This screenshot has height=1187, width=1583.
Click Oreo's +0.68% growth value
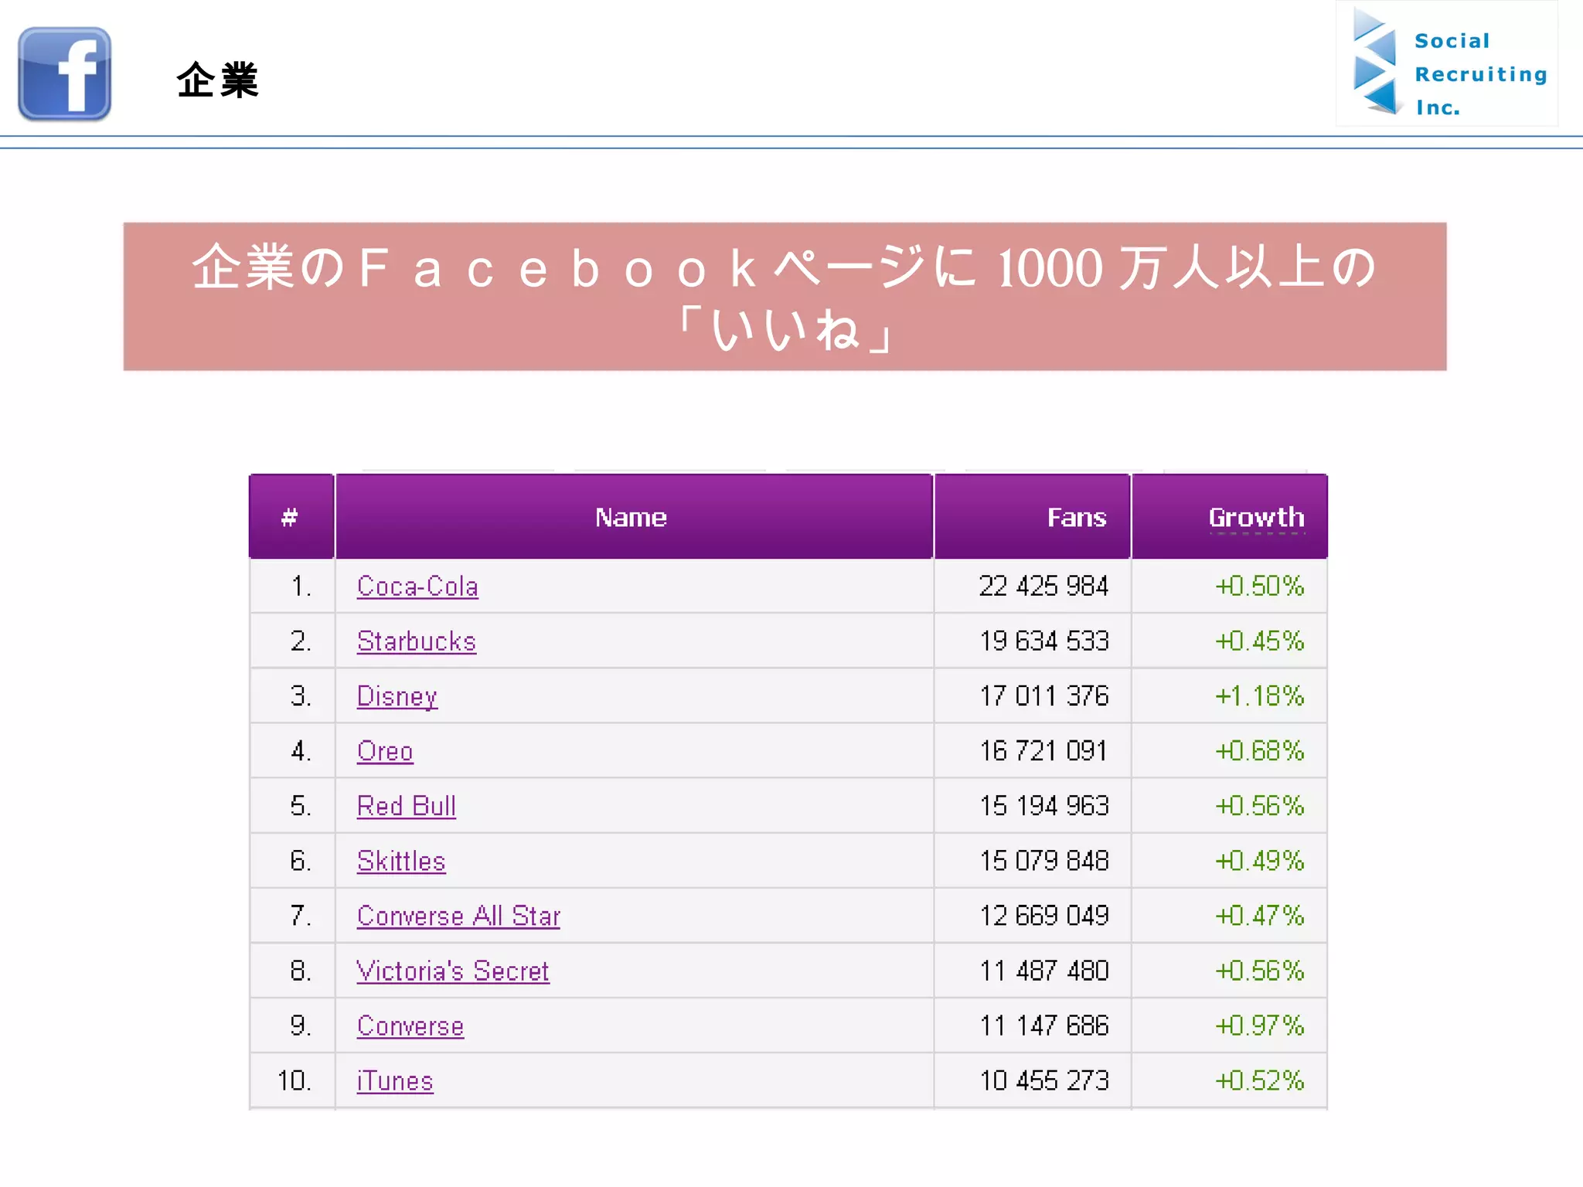pos(1259,750)
